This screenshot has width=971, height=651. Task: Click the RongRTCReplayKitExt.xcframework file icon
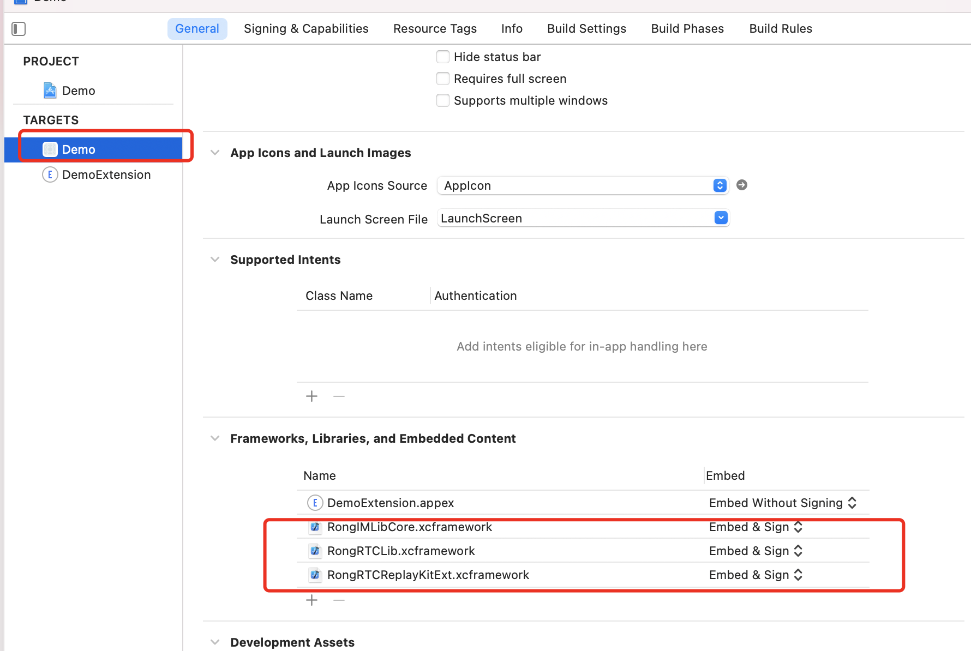[315, 575]
